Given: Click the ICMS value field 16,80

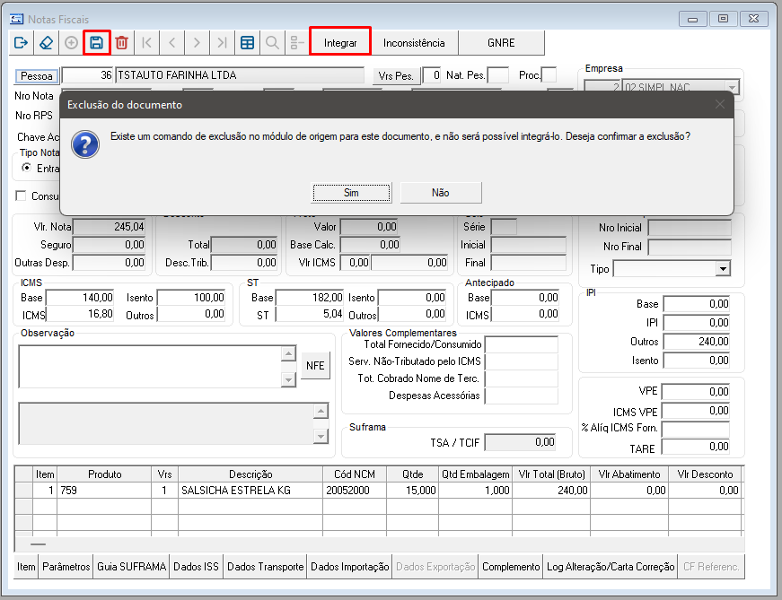Looking at the screenshot, I should pyautogui.click(x=80, y=314).
